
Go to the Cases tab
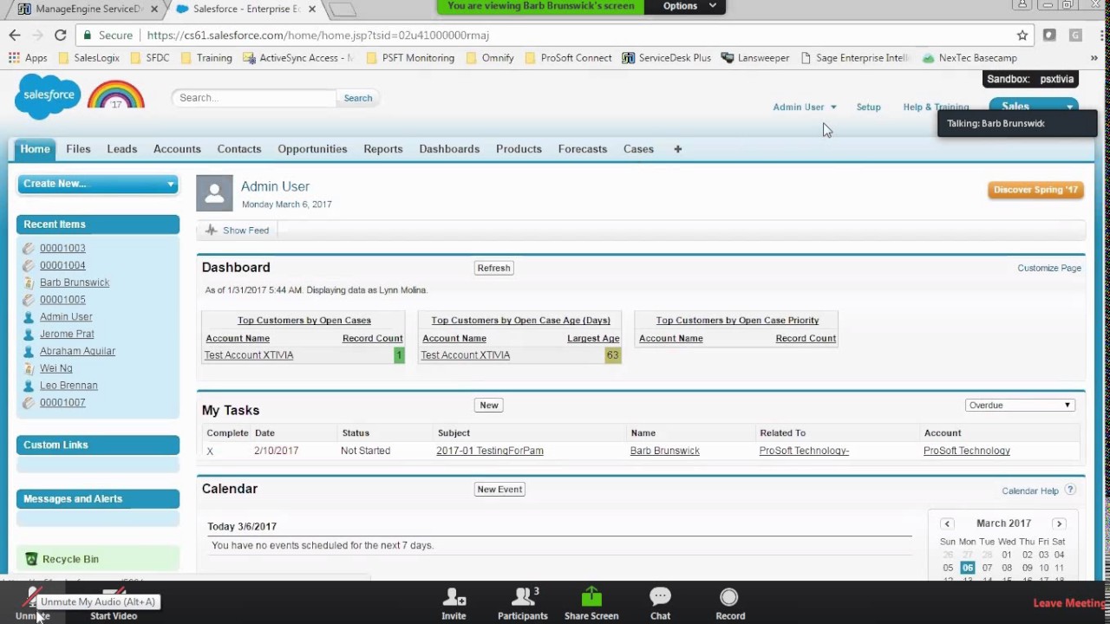638,149
